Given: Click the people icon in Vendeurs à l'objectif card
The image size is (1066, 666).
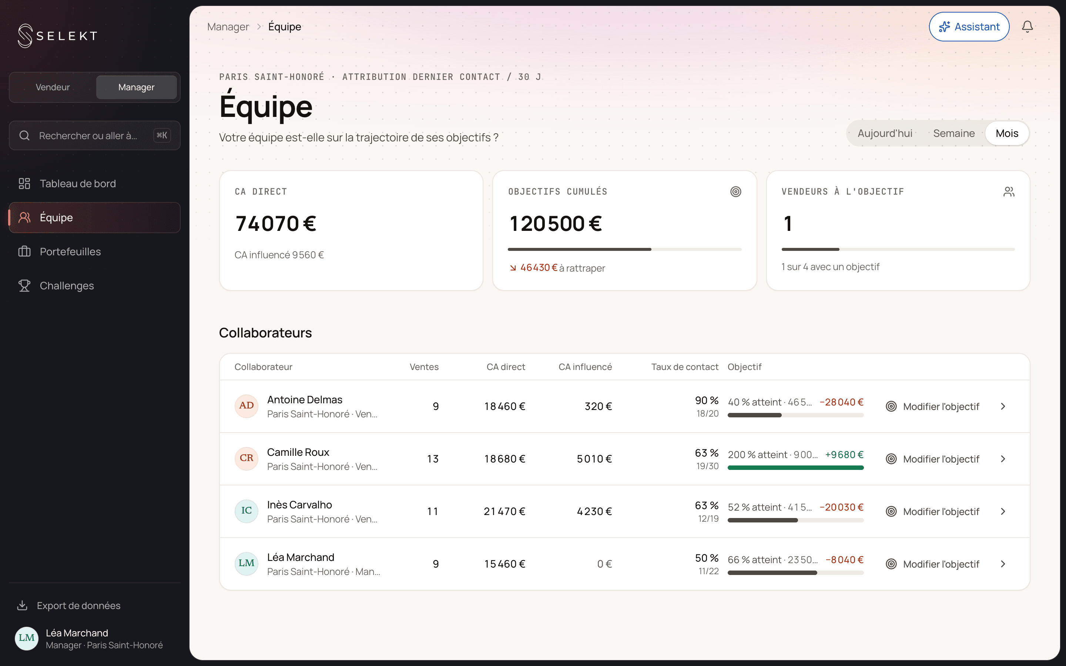Looking at the screenshot, I should [1009, 192].
